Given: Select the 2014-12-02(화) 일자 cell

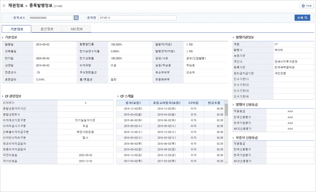Looking at the screenshot, I should coord(133,109).
